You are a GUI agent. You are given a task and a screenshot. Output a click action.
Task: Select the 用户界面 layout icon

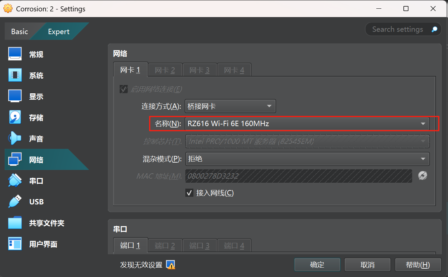tap(15, 244)
